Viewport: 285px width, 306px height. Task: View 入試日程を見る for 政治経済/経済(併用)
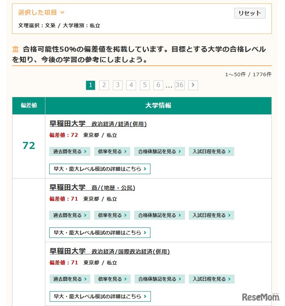click(x=211, y=151)
